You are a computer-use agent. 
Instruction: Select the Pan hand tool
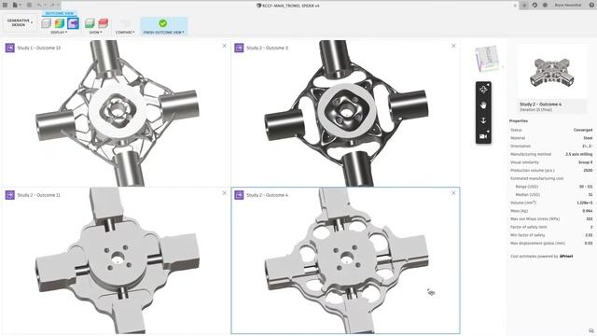483,105
